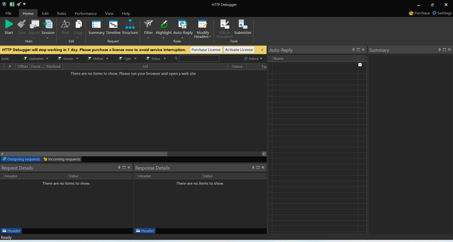Sort by the Url column header
This screenshot has height=242, width=453.
[145, 67]
